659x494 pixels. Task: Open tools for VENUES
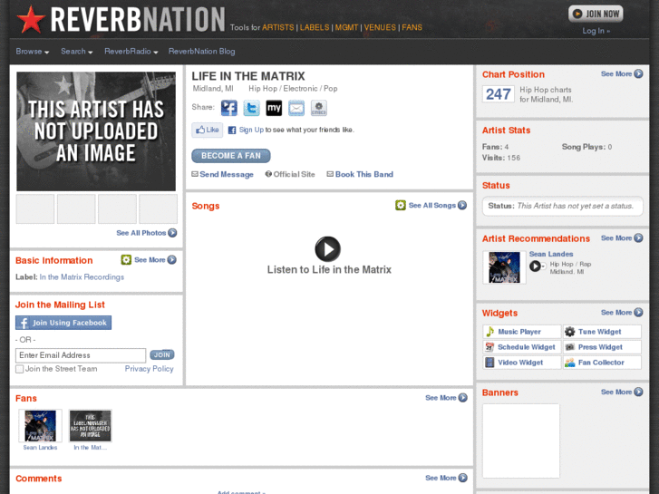(380, 27)
